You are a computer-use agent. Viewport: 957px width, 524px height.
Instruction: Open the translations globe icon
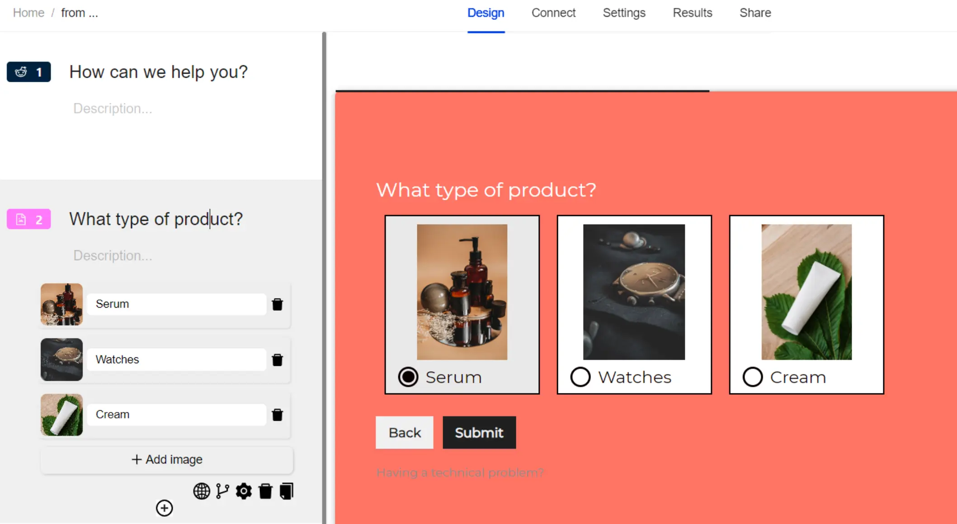click(x=201, y=491)
